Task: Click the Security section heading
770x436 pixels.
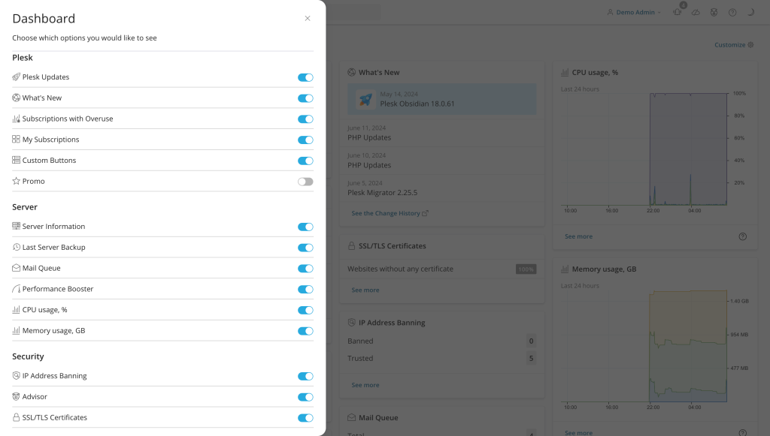Action: (x=28, y=356)
